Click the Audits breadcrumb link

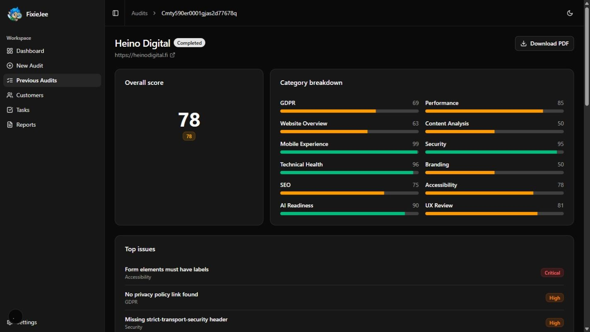click(x=140, y=13)
